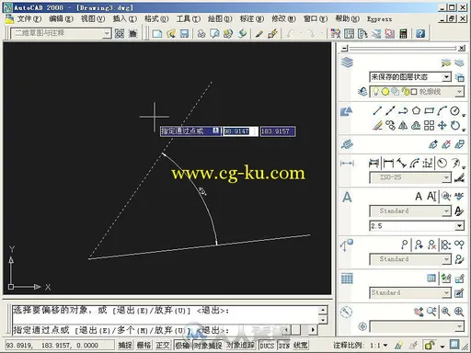
Task: Click the Save floppy disk icon
Action: 184,33
